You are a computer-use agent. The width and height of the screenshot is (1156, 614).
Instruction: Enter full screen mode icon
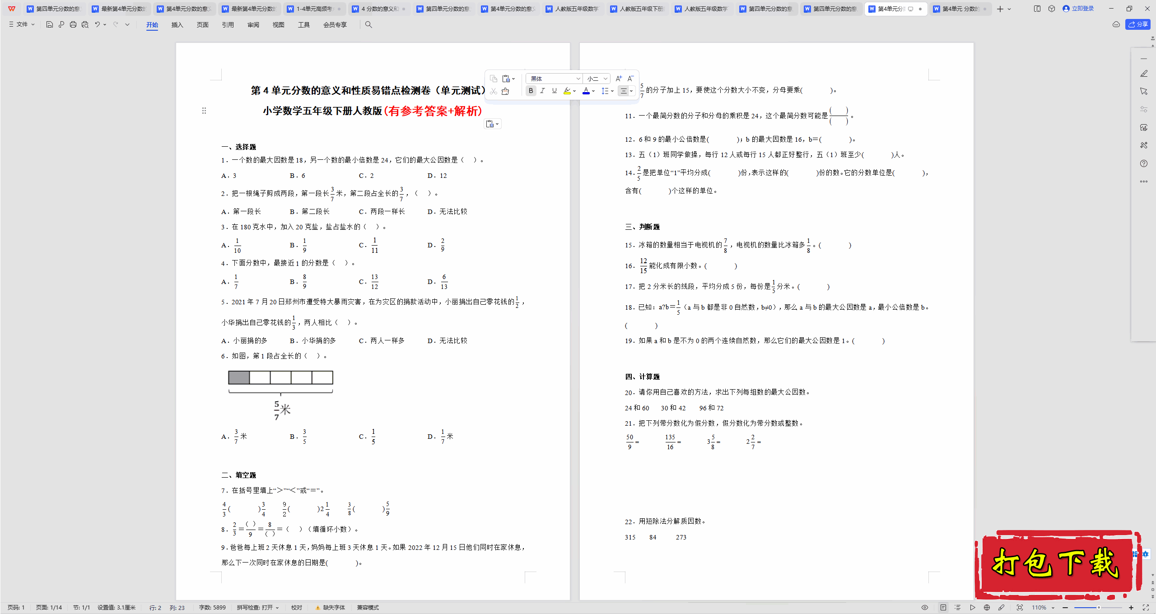1146,608
